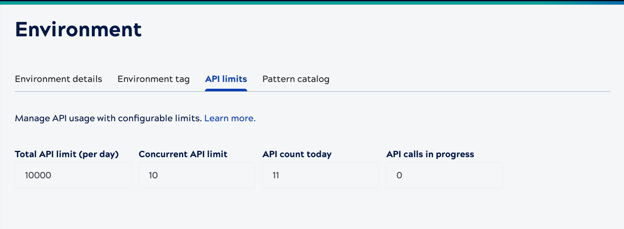This screenshot has width=624, height=229.
Task: Click the Environment page heading
Action: (78, 30)
